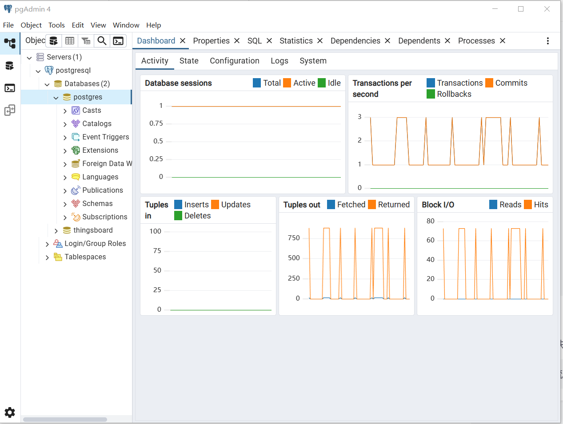This screenshot has width=563, height=424.
Task: Open the System sub-tab
Action: tap(313, 61)
